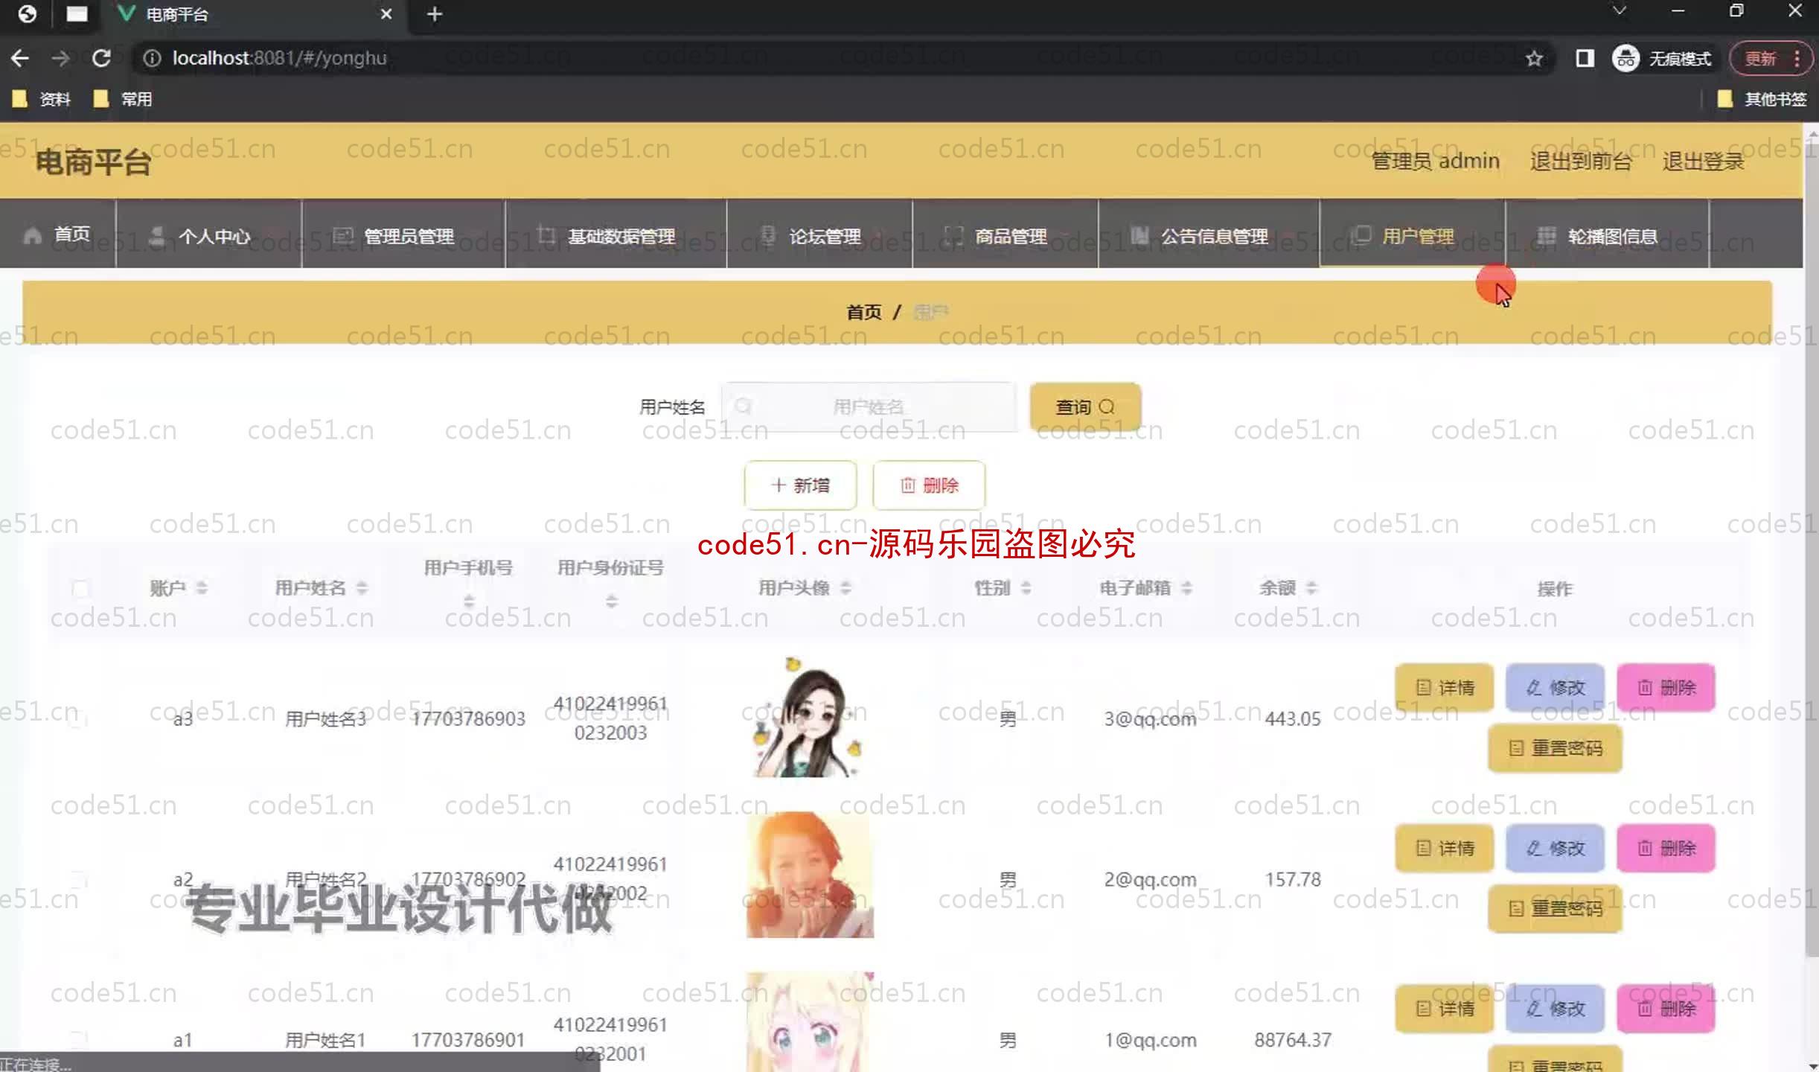Click 重置密码 for user a3

click(x=1555, y=747)
